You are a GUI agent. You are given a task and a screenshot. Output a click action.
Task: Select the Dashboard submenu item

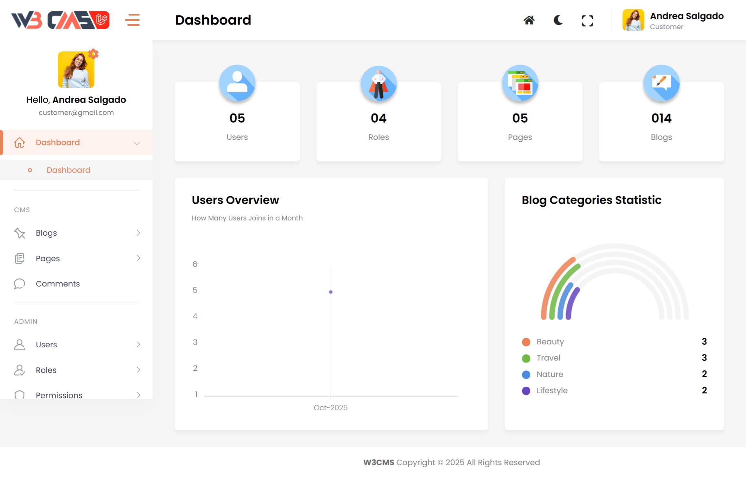tap(68, 170)
